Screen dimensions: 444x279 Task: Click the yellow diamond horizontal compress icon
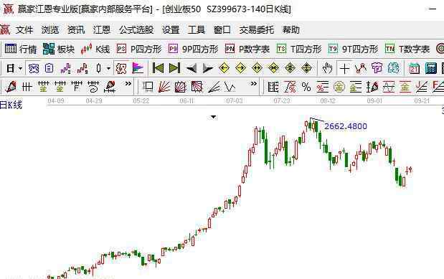(x=273, y=68)
